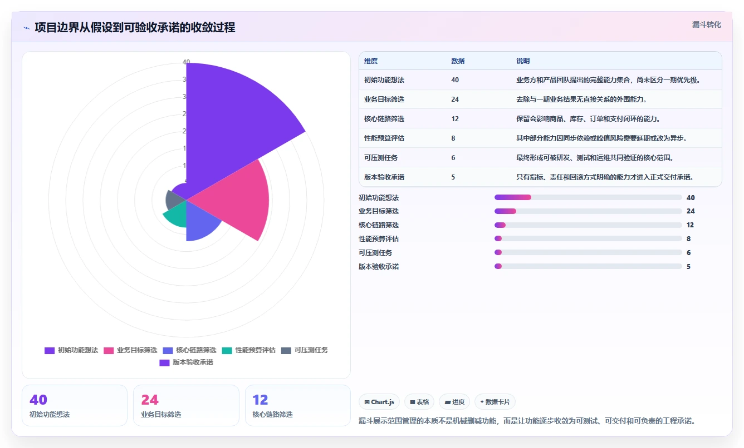Select the 业务目标筛选 table row cell
This screenshot has height=448, width=744.
click(x=384, y=99)
